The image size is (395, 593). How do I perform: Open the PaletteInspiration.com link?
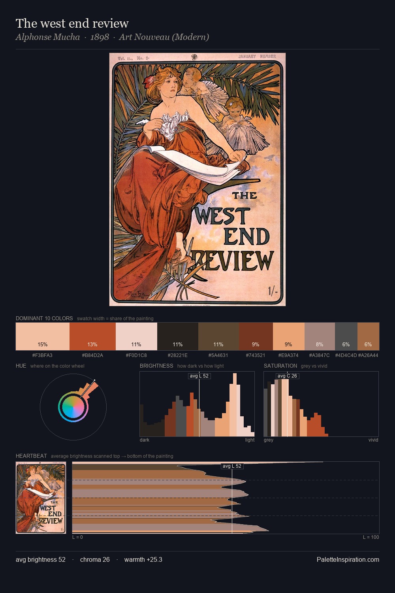click(x=348, y=559)
